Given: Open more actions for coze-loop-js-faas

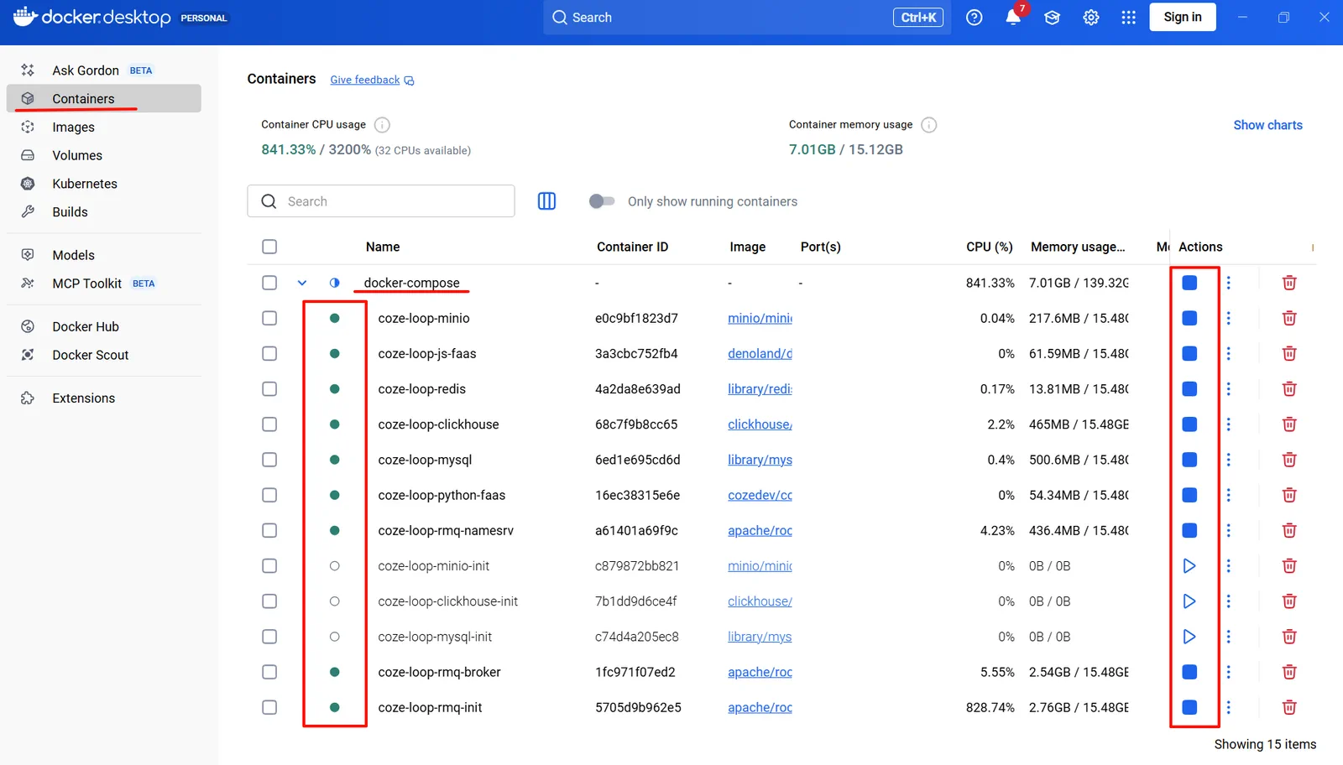Looking at the screenshot, I should pos(1228,354).
